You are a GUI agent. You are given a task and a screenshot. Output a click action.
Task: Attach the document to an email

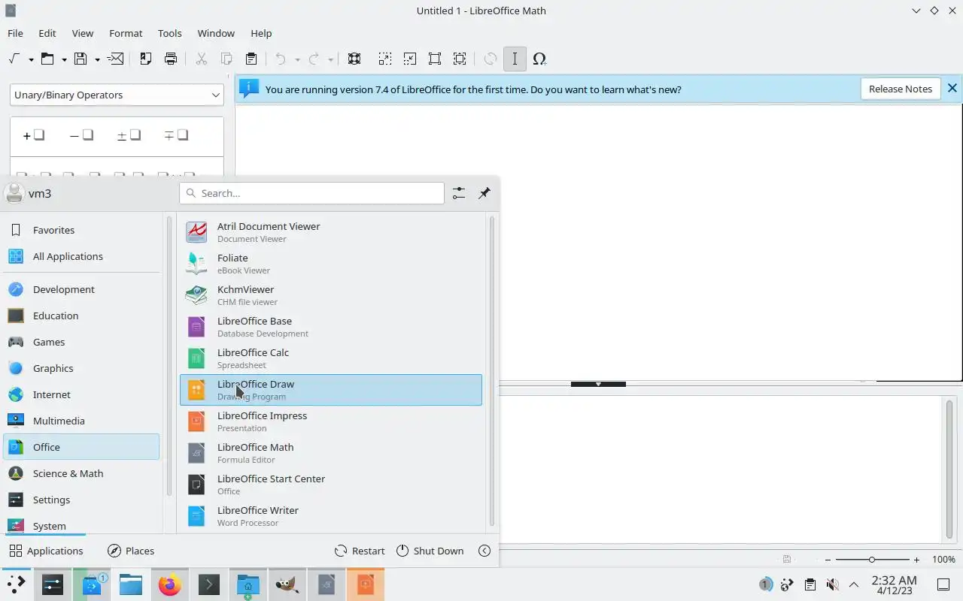click(115, 59)
